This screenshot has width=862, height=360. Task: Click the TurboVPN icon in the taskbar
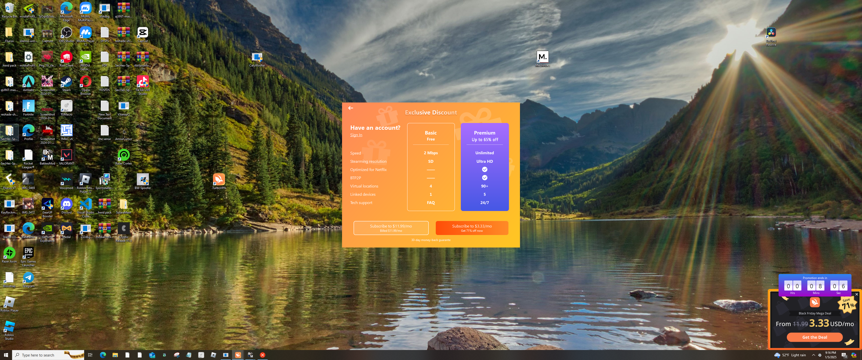(238, 355)
